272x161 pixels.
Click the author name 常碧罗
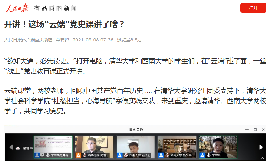[x=62, y=40]
